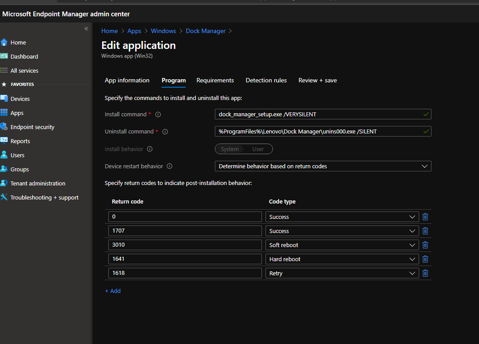Remove the 3010 Soft reboot row
The image size is (479, 344).
(x=425, y=245)
